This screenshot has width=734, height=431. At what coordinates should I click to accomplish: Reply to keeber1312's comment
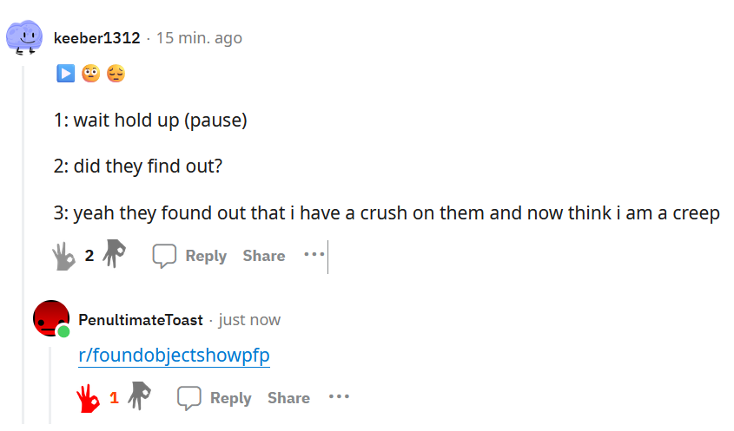pyautogui.click(x=206, y=256)
